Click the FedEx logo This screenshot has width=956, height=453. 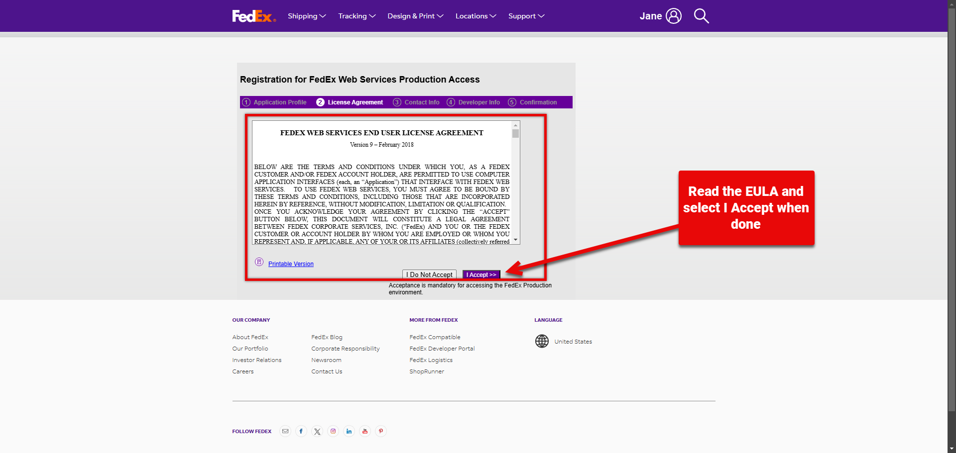coord(254,16)
